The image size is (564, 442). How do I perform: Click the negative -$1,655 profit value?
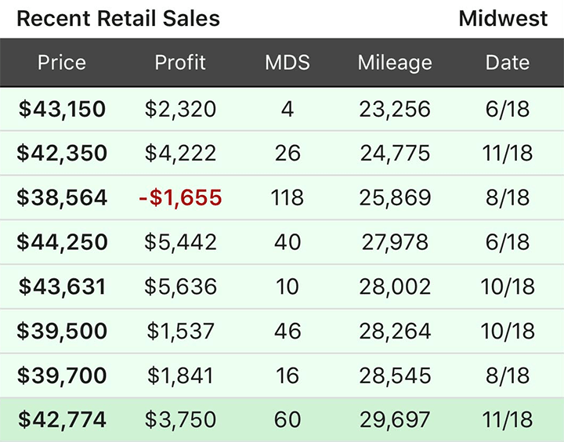180,197
